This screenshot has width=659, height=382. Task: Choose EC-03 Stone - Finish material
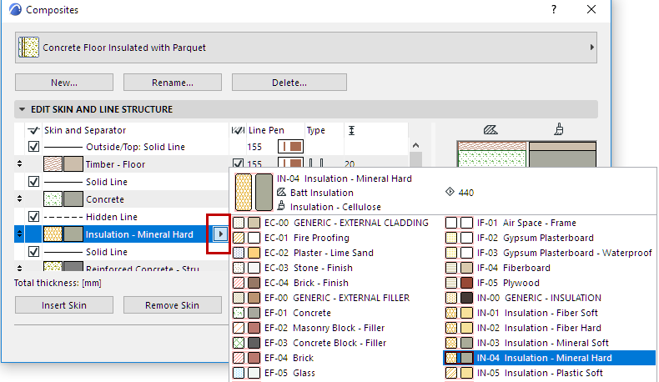337,268
